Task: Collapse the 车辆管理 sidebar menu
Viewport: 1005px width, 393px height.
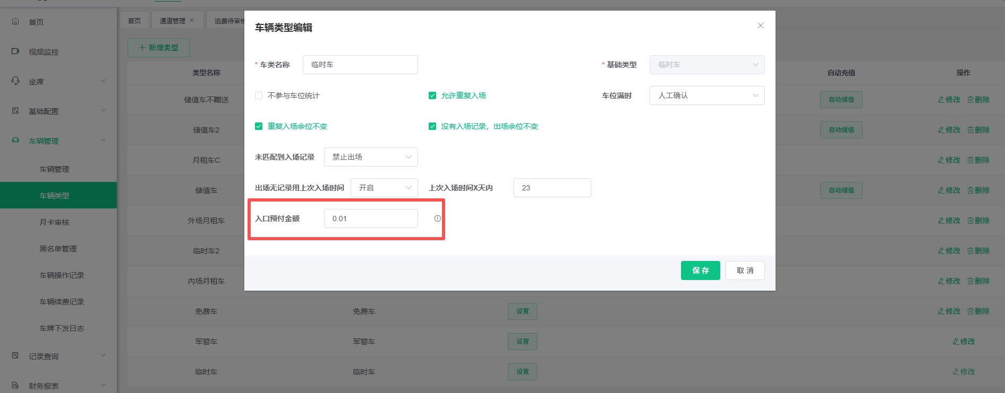Action: pos(103,141)
